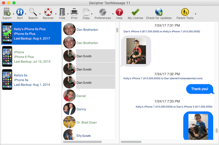219x145 pixels.
Task: Click the Hide trash can icon
Action: click(62, 12)
